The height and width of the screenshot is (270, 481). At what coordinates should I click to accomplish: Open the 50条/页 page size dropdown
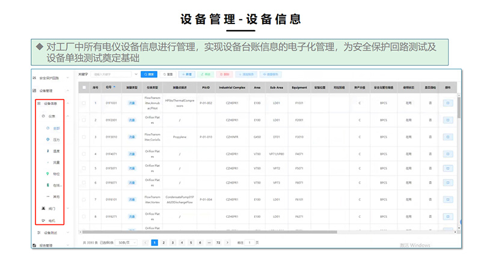pos(127,242)
